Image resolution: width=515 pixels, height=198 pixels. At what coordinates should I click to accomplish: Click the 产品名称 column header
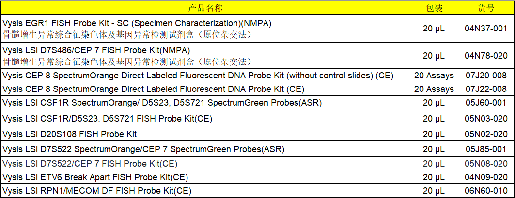point(205,8)
